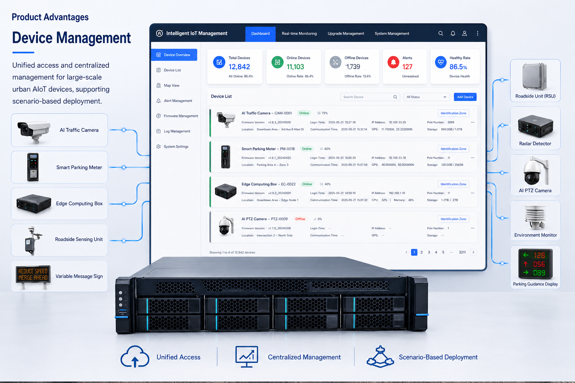The width and height of the screenshot is (575, 383).
Task: Open the System Management tab
Action: coord(392,34)
